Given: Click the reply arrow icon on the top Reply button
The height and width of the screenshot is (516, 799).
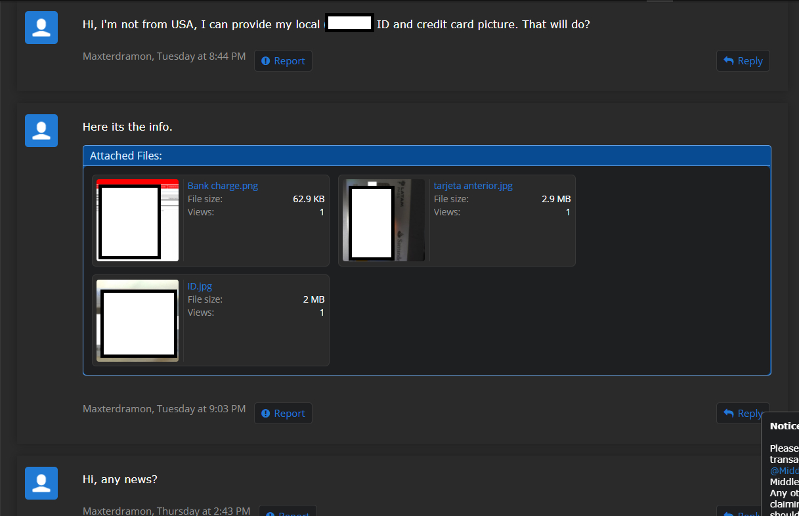Looking at the screenshot, I should click(x=729, y=60).
